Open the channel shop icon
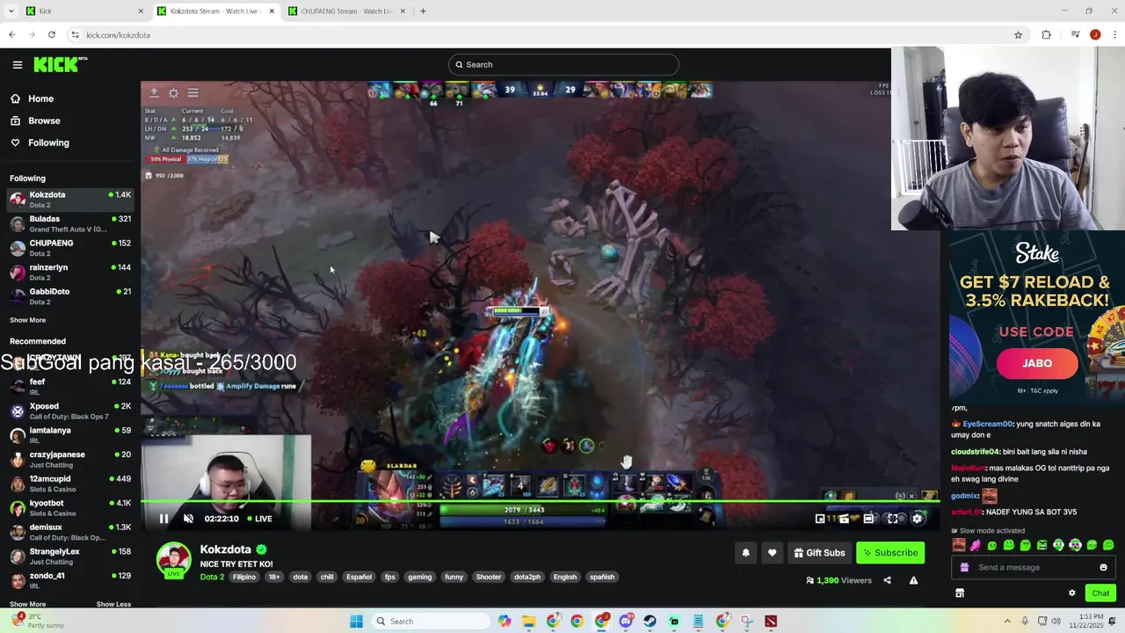This screenshot has height=633, width=1125. pos(960,593)
